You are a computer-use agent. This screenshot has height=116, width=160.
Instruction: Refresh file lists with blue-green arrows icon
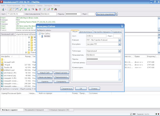coord(26,9)
